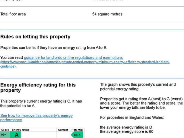The width and height of the screenshot is (184, 138).
Task: Click 'Properties get a rating from A (best)' paragraph
Action: (141, 103)
